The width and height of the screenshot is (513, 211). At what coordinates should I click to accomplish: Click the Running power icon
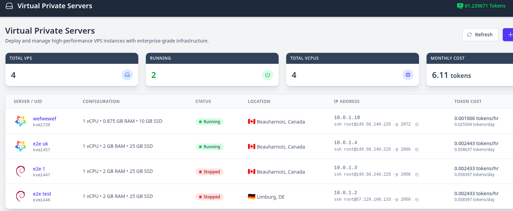click(268, 75)
